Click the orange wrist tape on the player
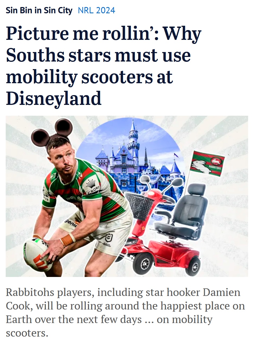 coord(68,240)
